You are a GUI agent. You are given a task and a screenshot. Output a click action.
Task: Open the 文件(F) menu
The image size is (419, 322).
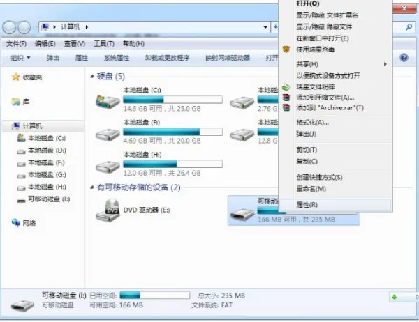(16, 44)
